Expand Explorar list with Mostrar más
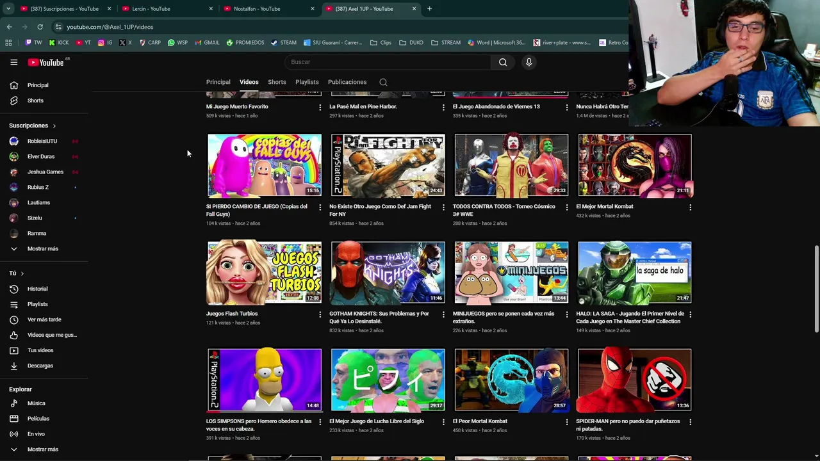820x461 pixels. [44, 449]
